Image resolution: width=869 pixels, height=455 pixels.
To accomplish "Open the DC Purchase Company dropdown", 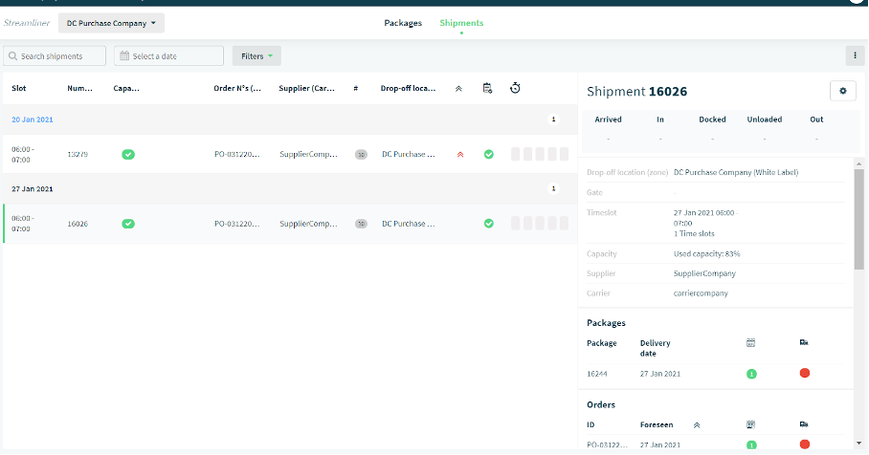I will point(111,23).
